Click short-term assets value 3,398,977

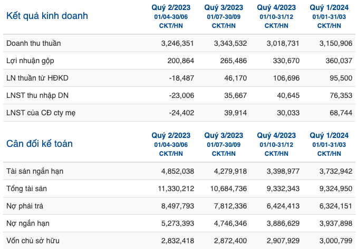click(283, 171)
